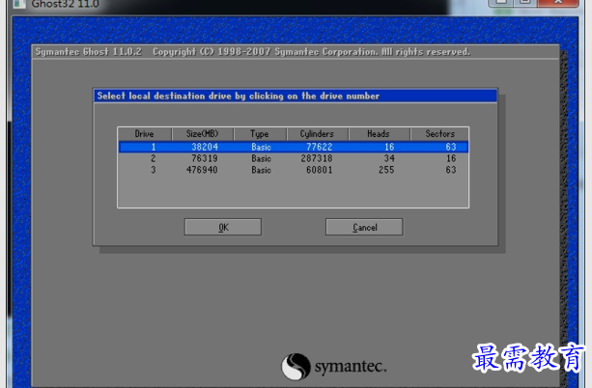Click cylinders value 77622
Image resolution: width=592 pixels, height=388 pixels.
point(320,147)
